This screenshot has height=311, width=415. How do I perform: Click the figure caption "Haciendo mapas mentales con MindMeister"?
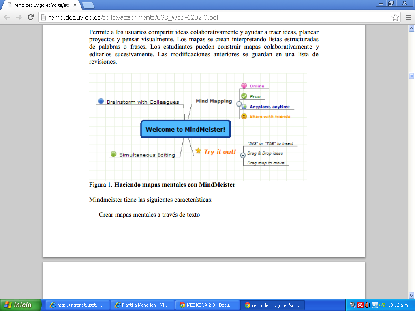175,185
